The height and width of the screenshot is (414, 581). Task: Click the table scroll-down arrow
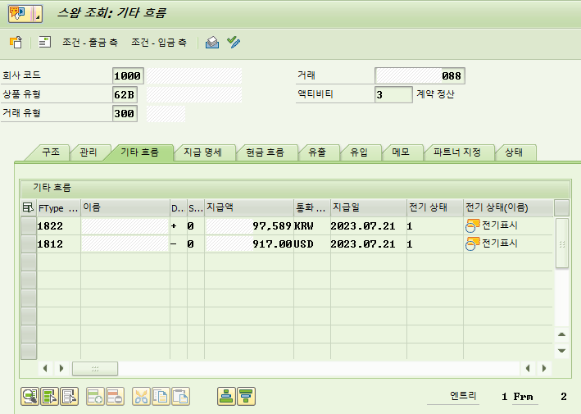click(561, 351)
